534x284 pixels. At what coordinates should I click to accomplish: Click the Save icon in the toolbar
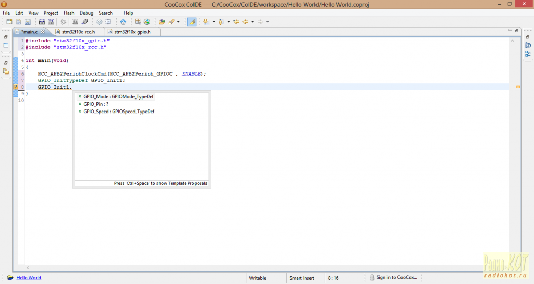point(27,22)
